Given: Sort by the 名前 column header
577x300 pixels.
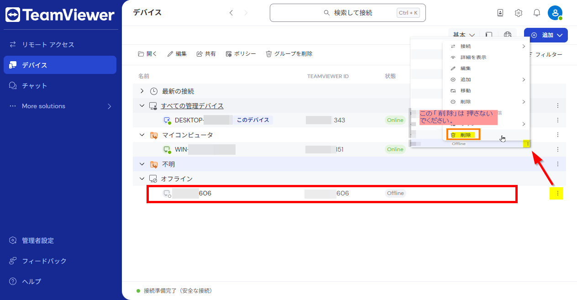Looking at the screenshot, I should (144, 76).
